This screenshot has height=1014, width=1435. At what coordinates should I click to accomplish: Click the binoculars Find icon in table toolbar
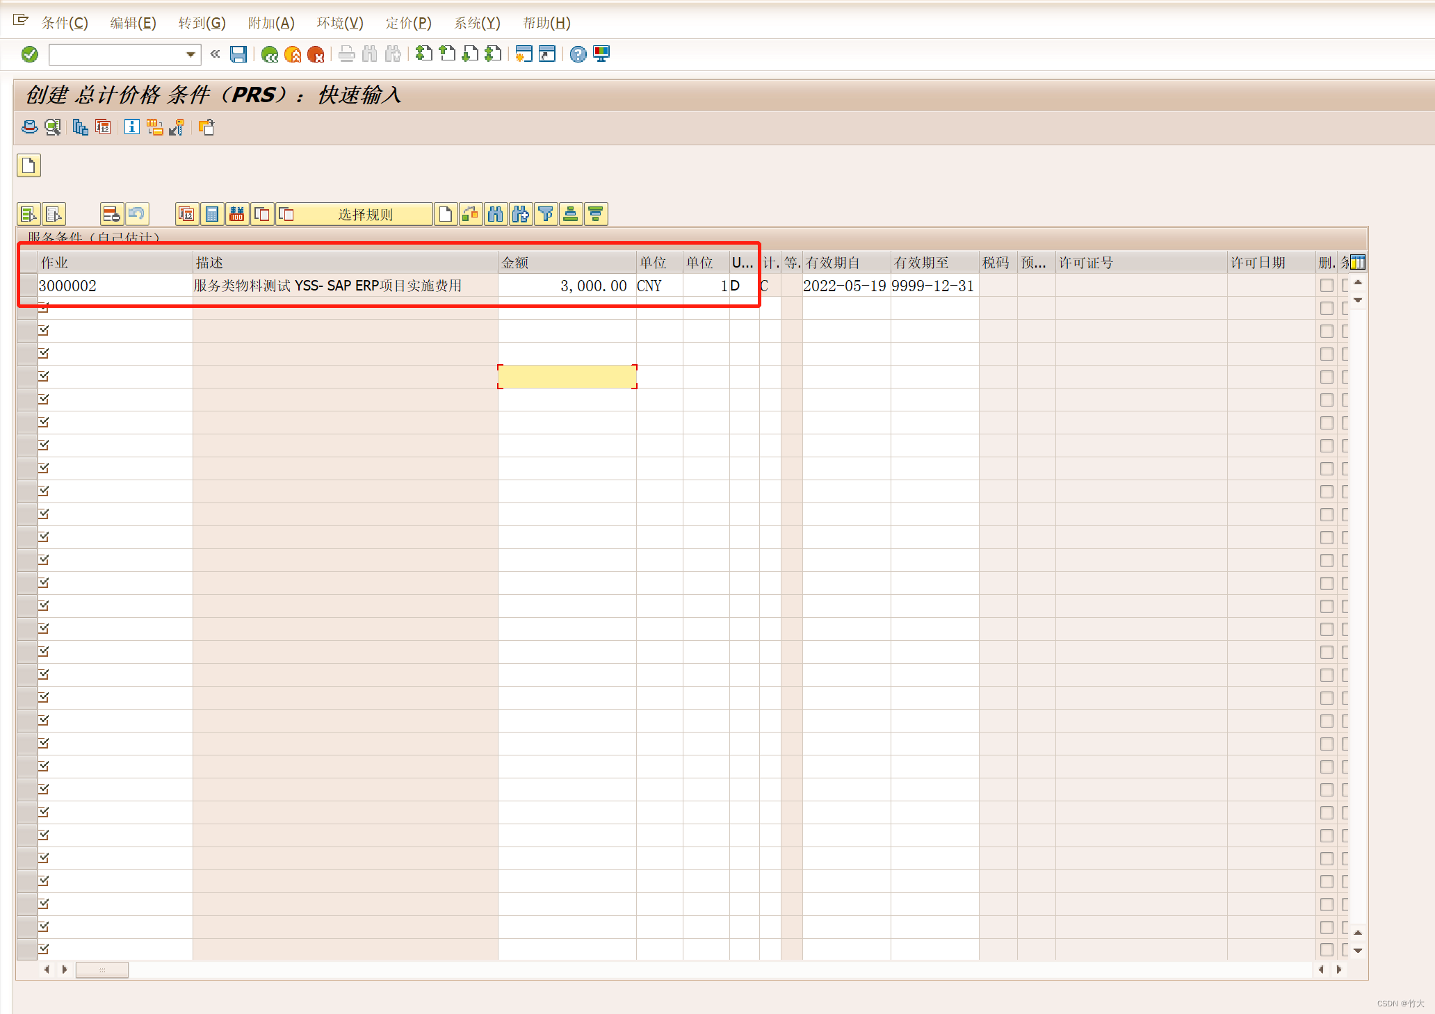pyautogui.click(x=495, y=214)
